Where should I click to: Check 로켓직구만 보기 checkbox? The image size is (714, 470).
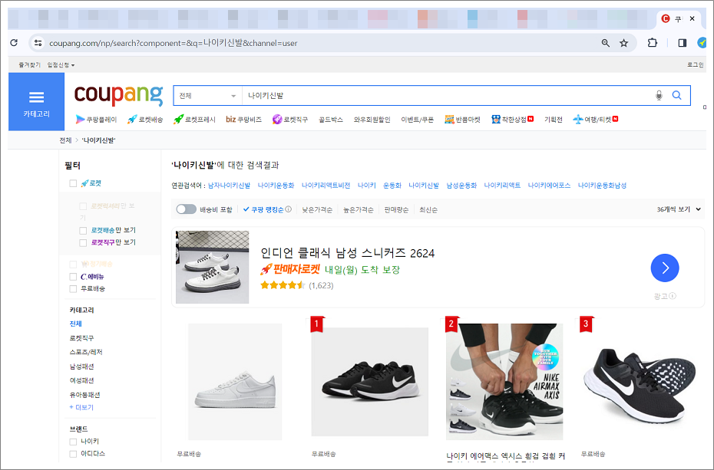coord(83,243)
